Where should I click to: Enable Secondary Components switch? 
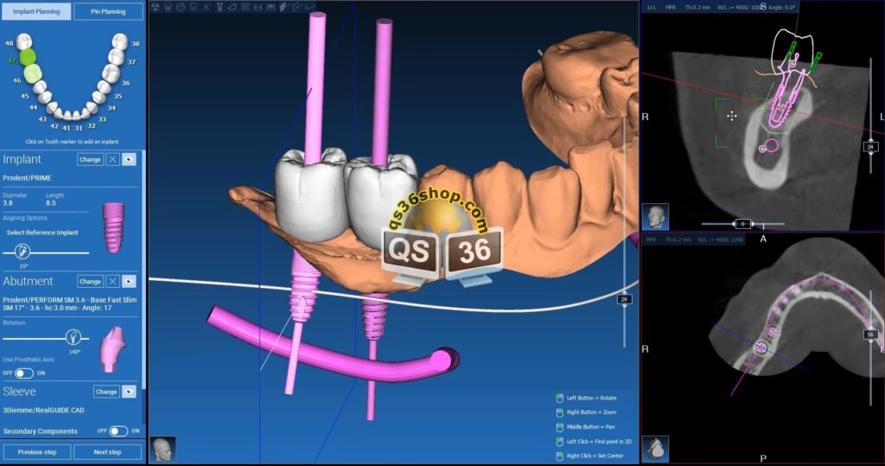(118, 431)
